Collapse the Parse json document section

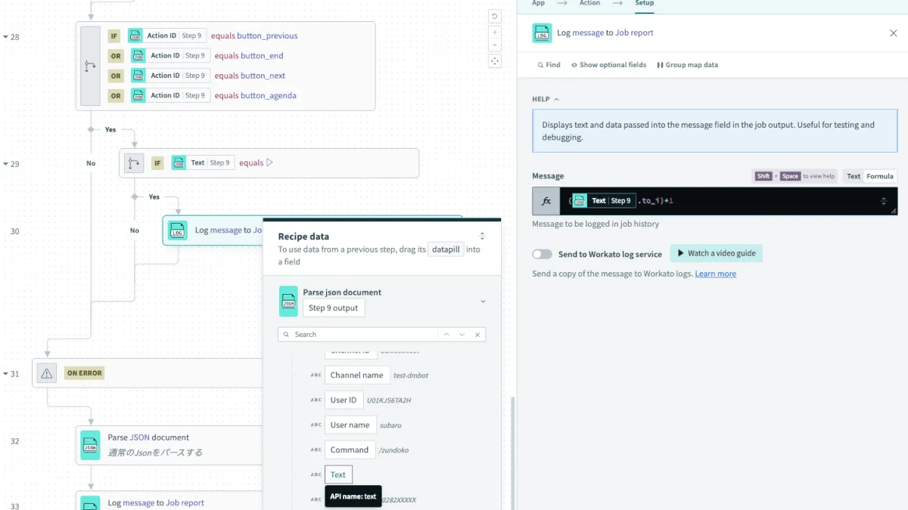point(484,301)
